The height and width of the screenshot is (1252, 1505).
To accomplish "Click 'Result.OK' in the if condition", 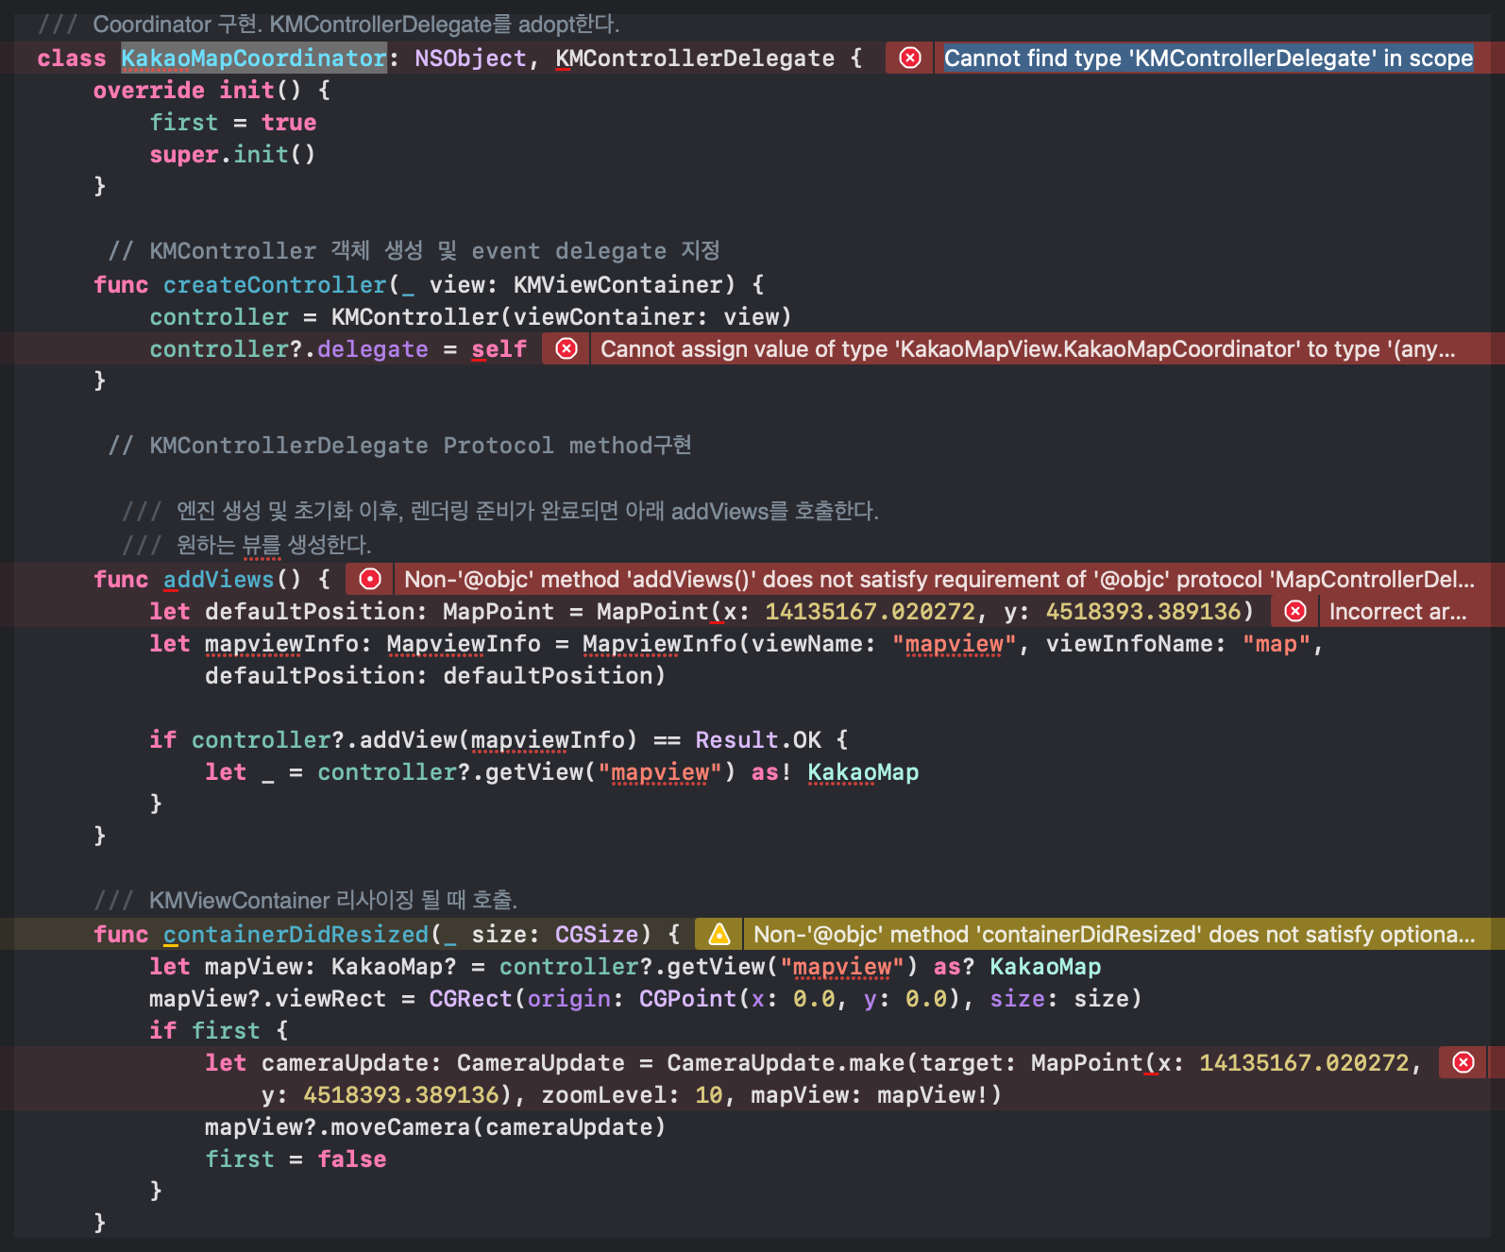I will click(758, 740).
